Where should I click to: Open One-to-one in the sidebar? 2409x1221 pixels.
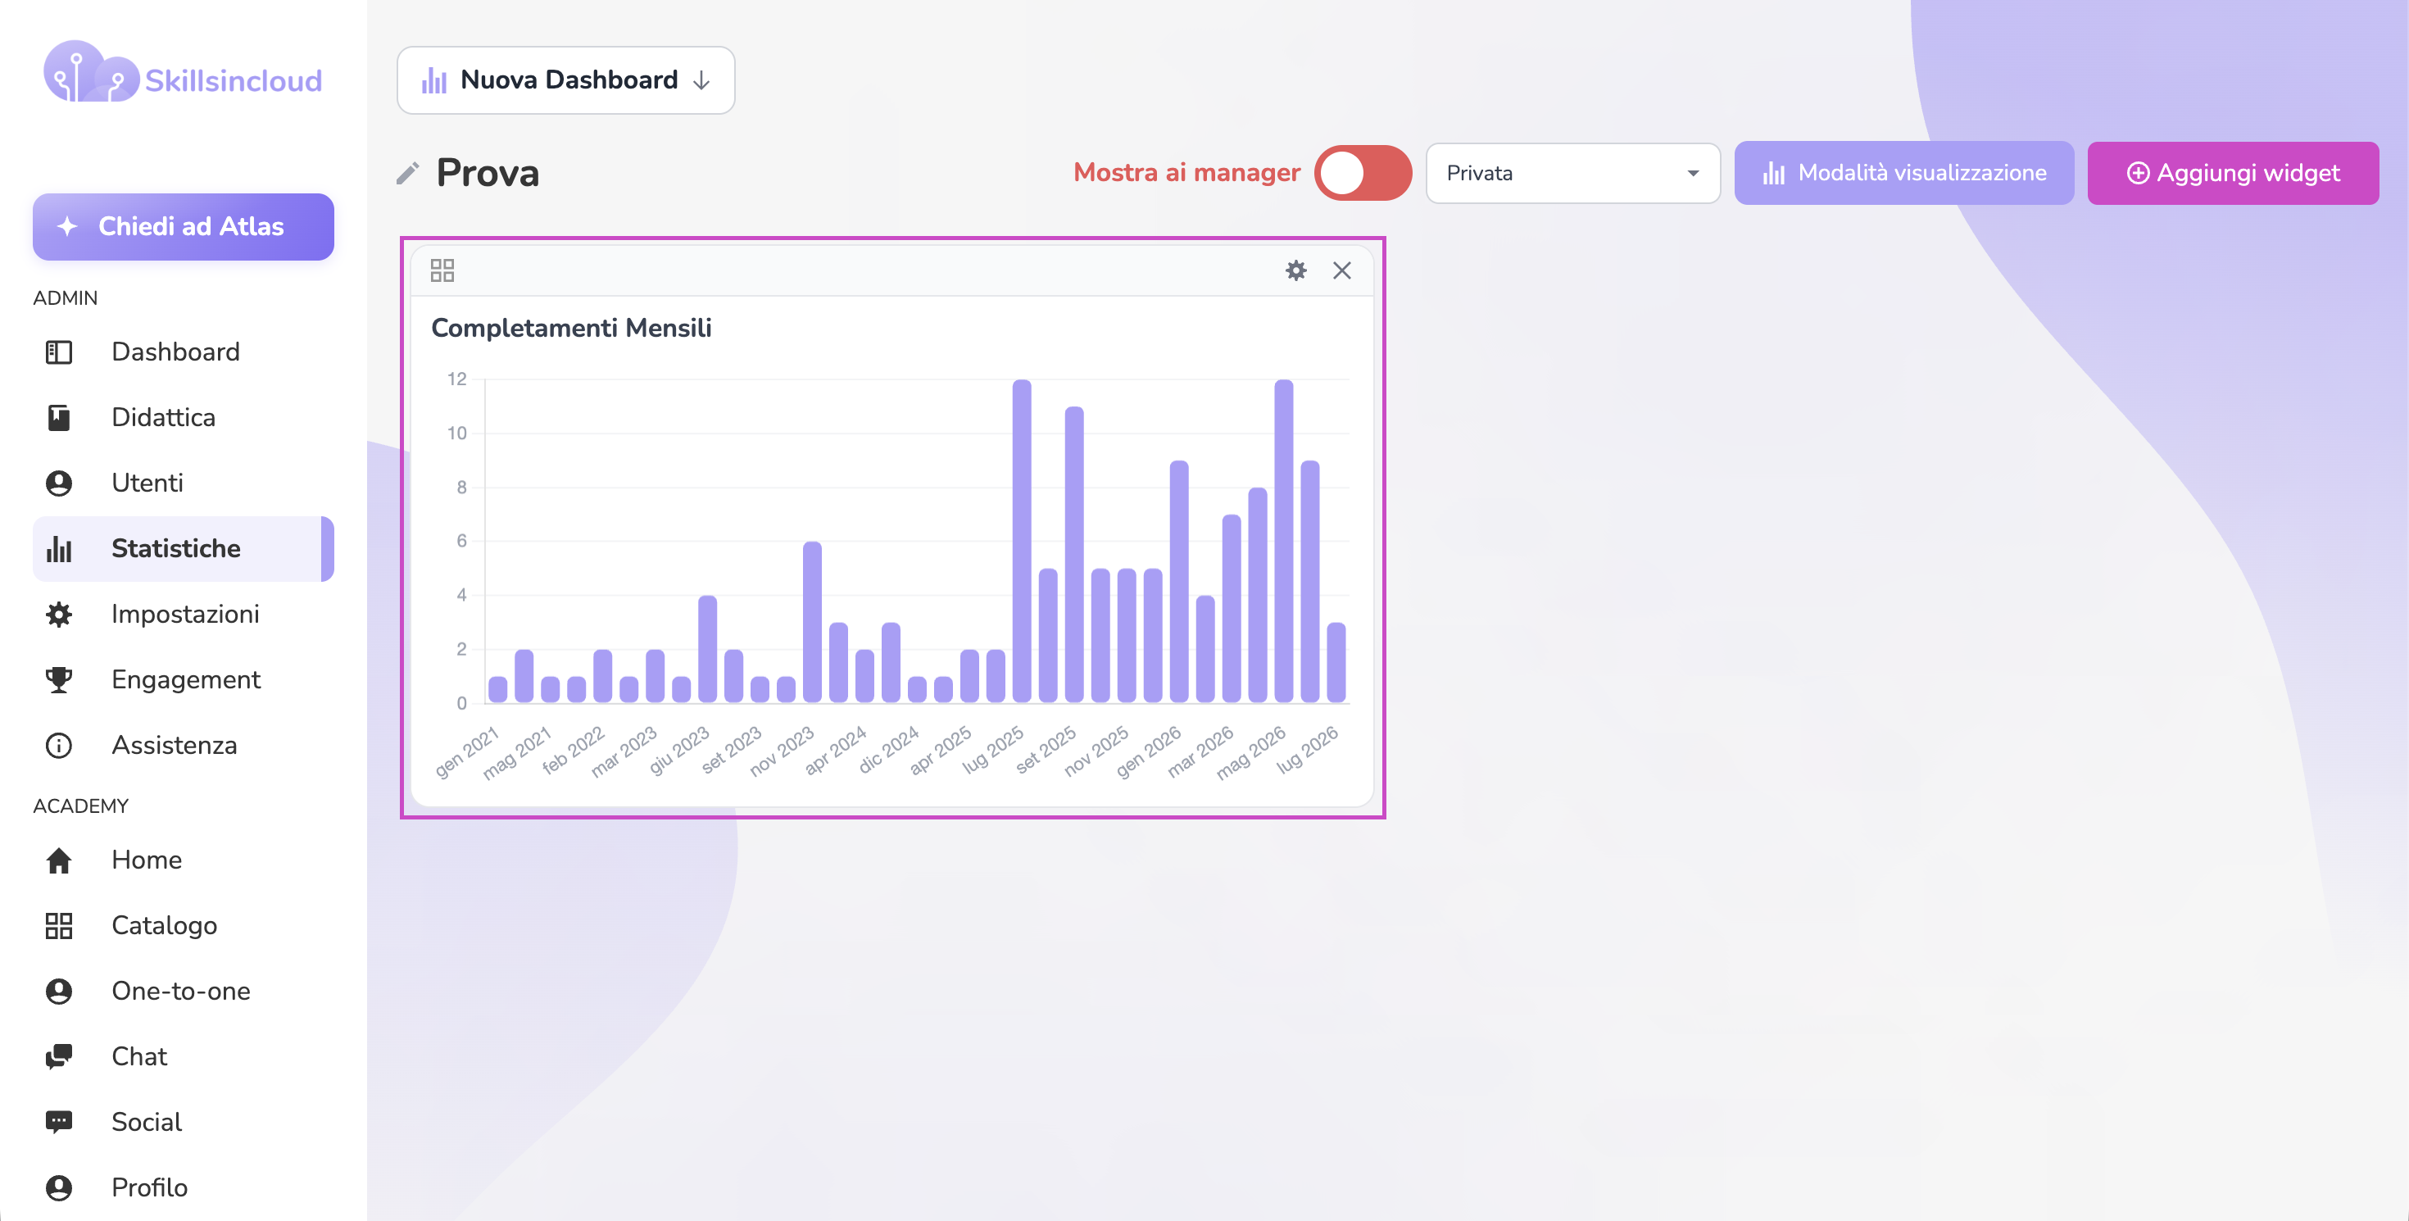click(x=184, y=991)
